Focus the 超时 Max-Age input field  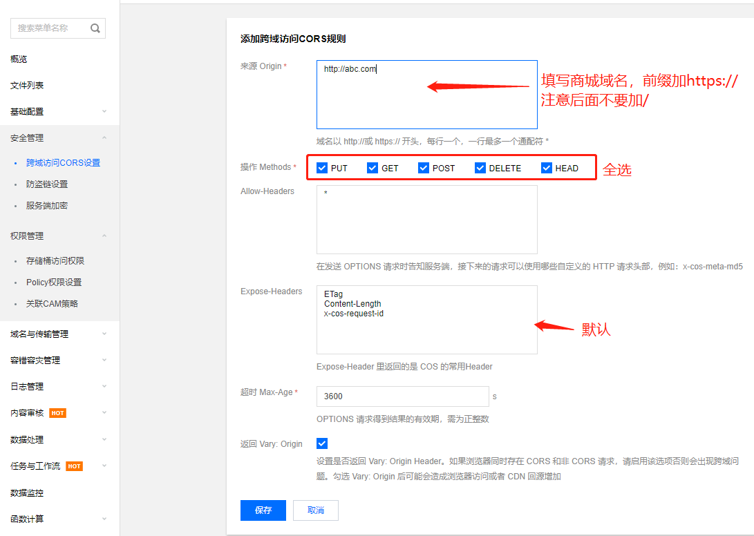pos(402,396)
